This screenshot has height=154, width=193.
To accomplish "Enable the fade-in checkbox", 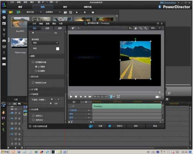I will (x=33, y=116).
